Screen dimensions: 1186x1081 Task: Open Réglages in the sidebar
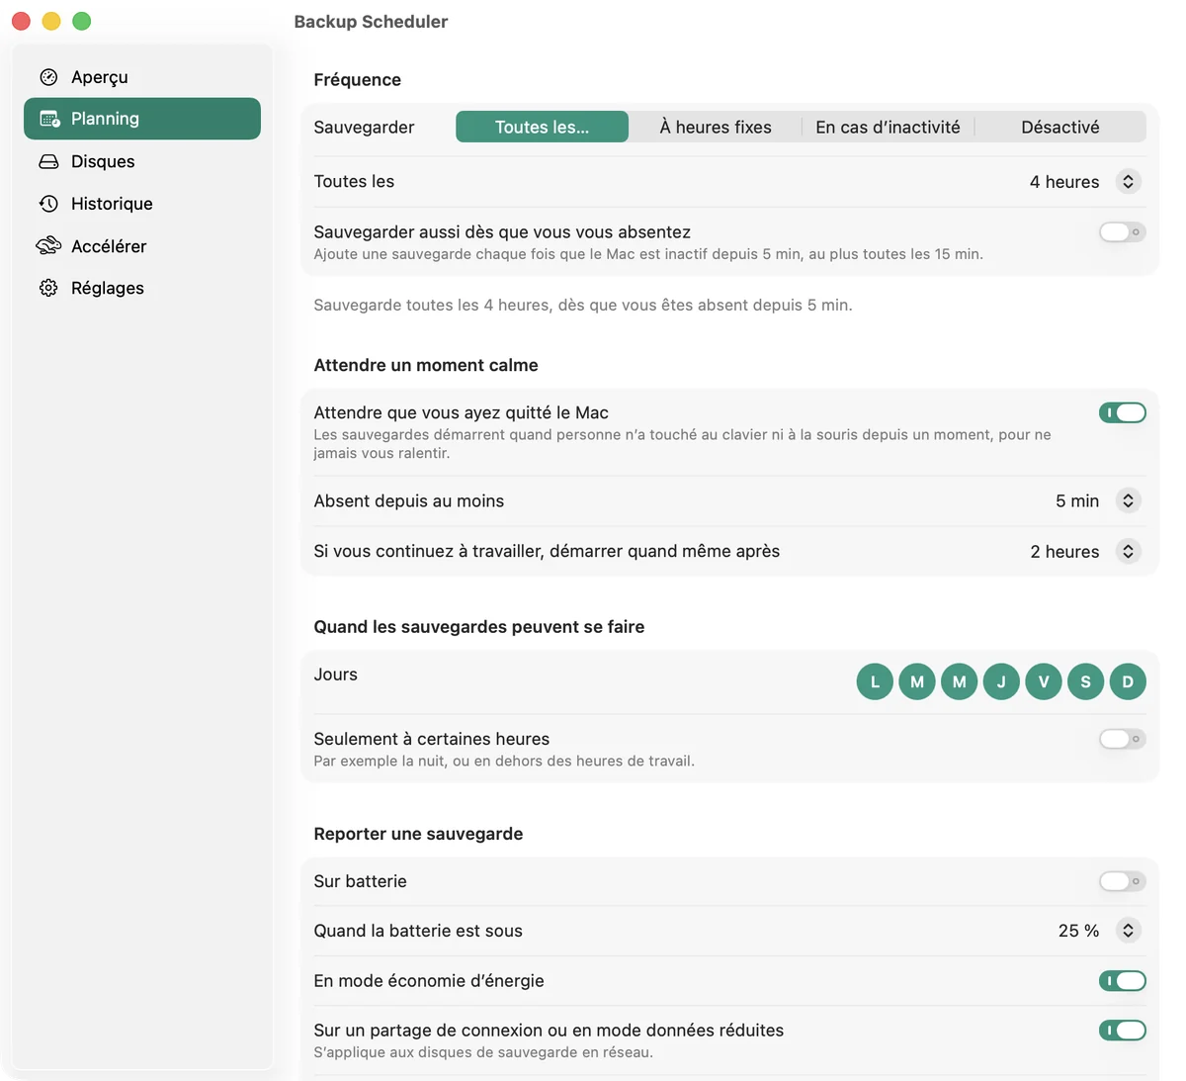pyautogui.click(x=142, y=288)
